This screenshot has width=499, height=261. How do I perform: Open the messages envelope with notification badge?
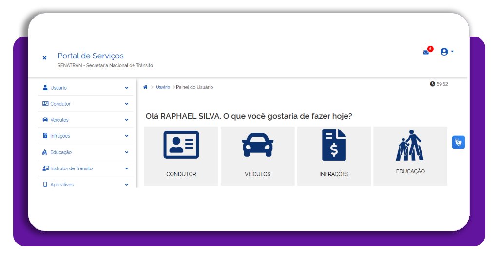tap(426, 52)
